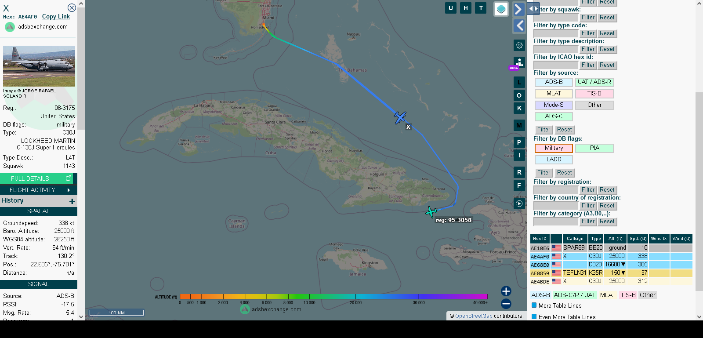Image resolution: width=703 pixels, height=338 pixels.
Task: Click inside type description filter field
Action: 556,49
